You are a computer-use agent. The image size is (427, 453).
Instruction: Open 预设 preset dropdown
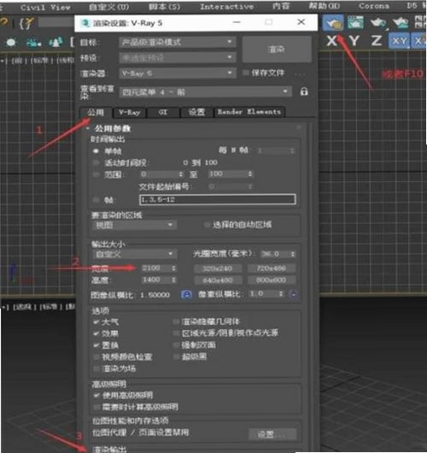178,58
